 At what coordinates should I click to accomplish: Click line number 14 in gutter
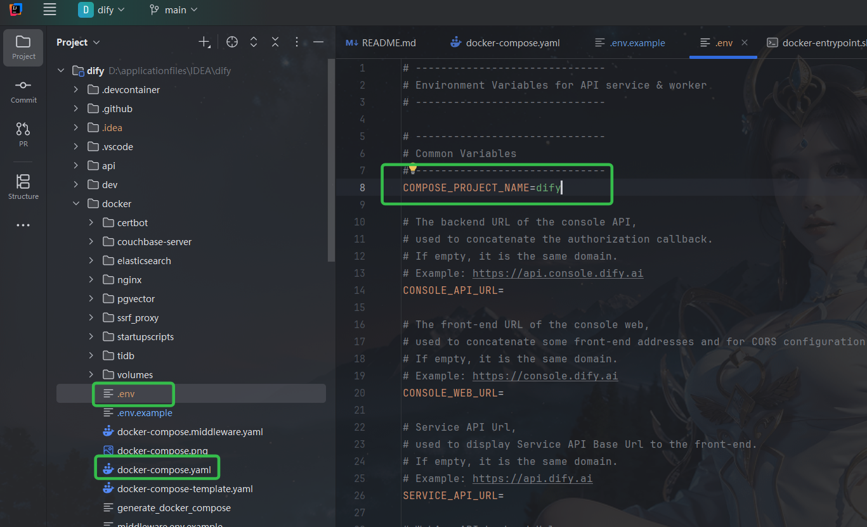(360, 290)
